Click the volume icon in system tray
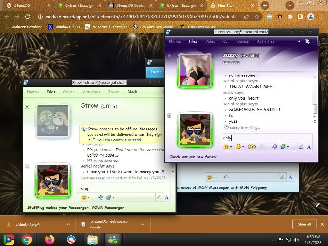328x246 pixels. pos(296,240)
